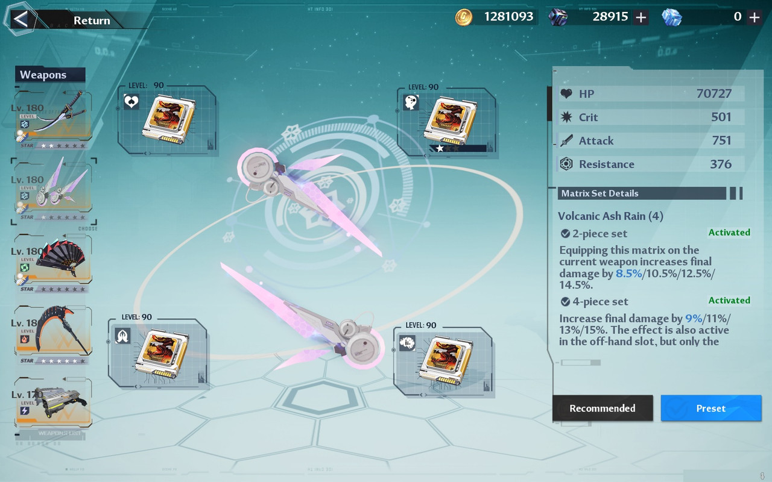Add blue gems with plus icon
The image size is (772, 482).
[x=754, y=17]
